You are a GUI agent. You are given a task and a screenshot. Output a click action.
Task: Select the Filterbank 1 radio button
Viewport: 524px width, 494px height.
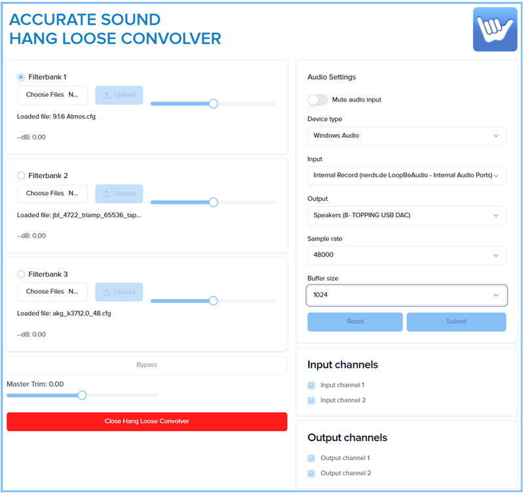click(21, 77)
